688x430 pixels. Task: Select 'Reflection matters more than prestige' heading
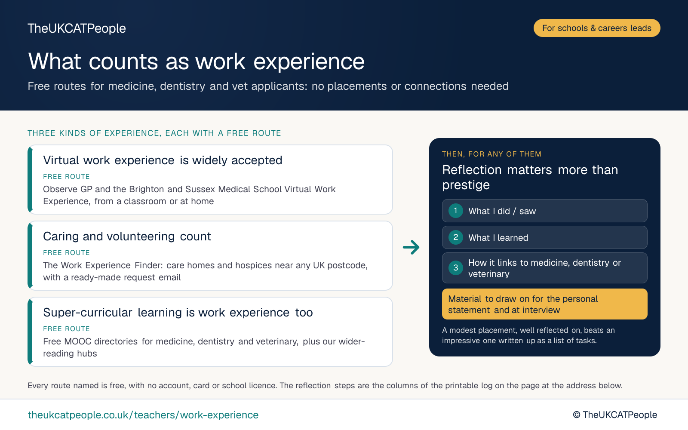click(x=530, y=177)
